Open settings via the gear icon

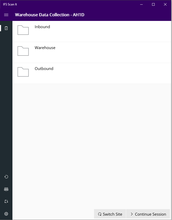tap(6, 214)
